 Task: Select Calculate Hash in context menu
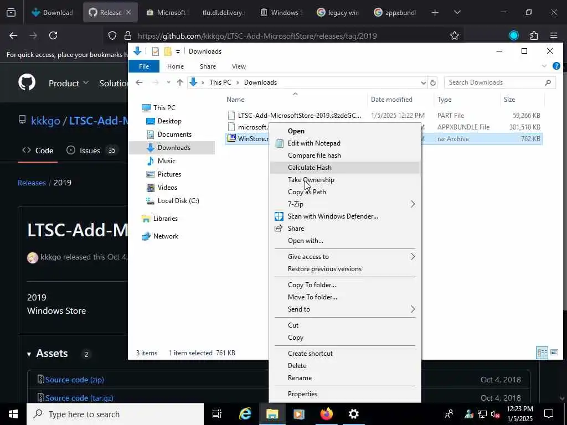(x=344, y=167)
